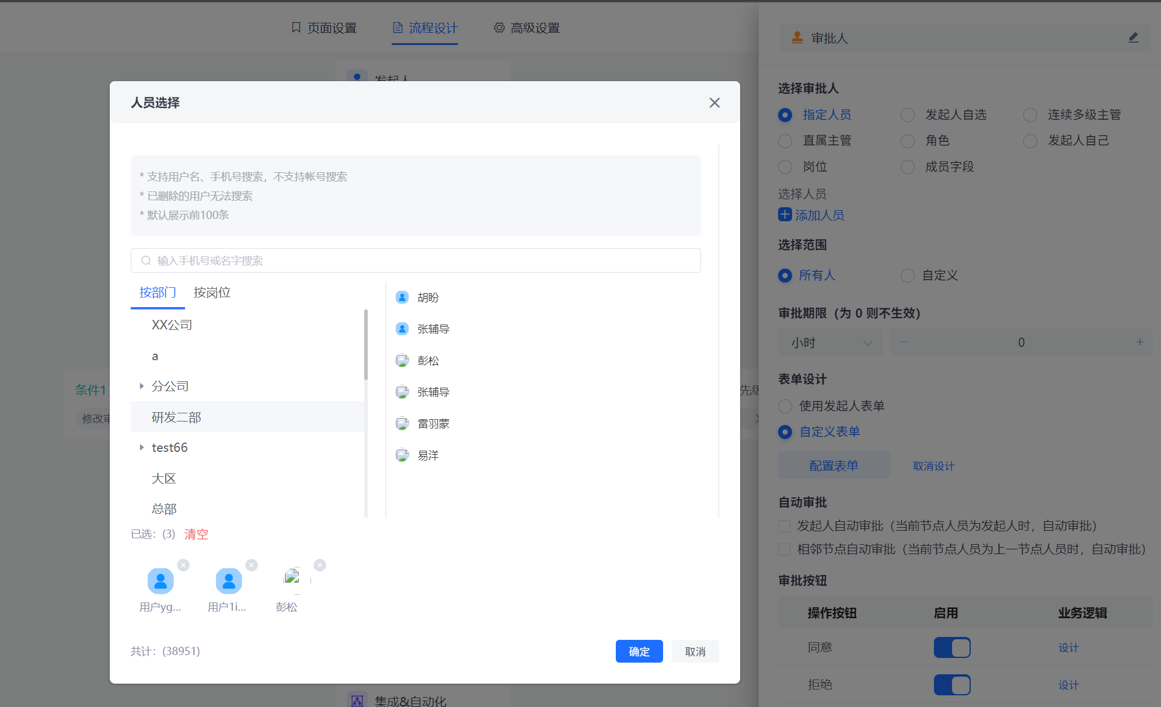
Task: Expand the test66 tree item
Action: click(142, 447)
